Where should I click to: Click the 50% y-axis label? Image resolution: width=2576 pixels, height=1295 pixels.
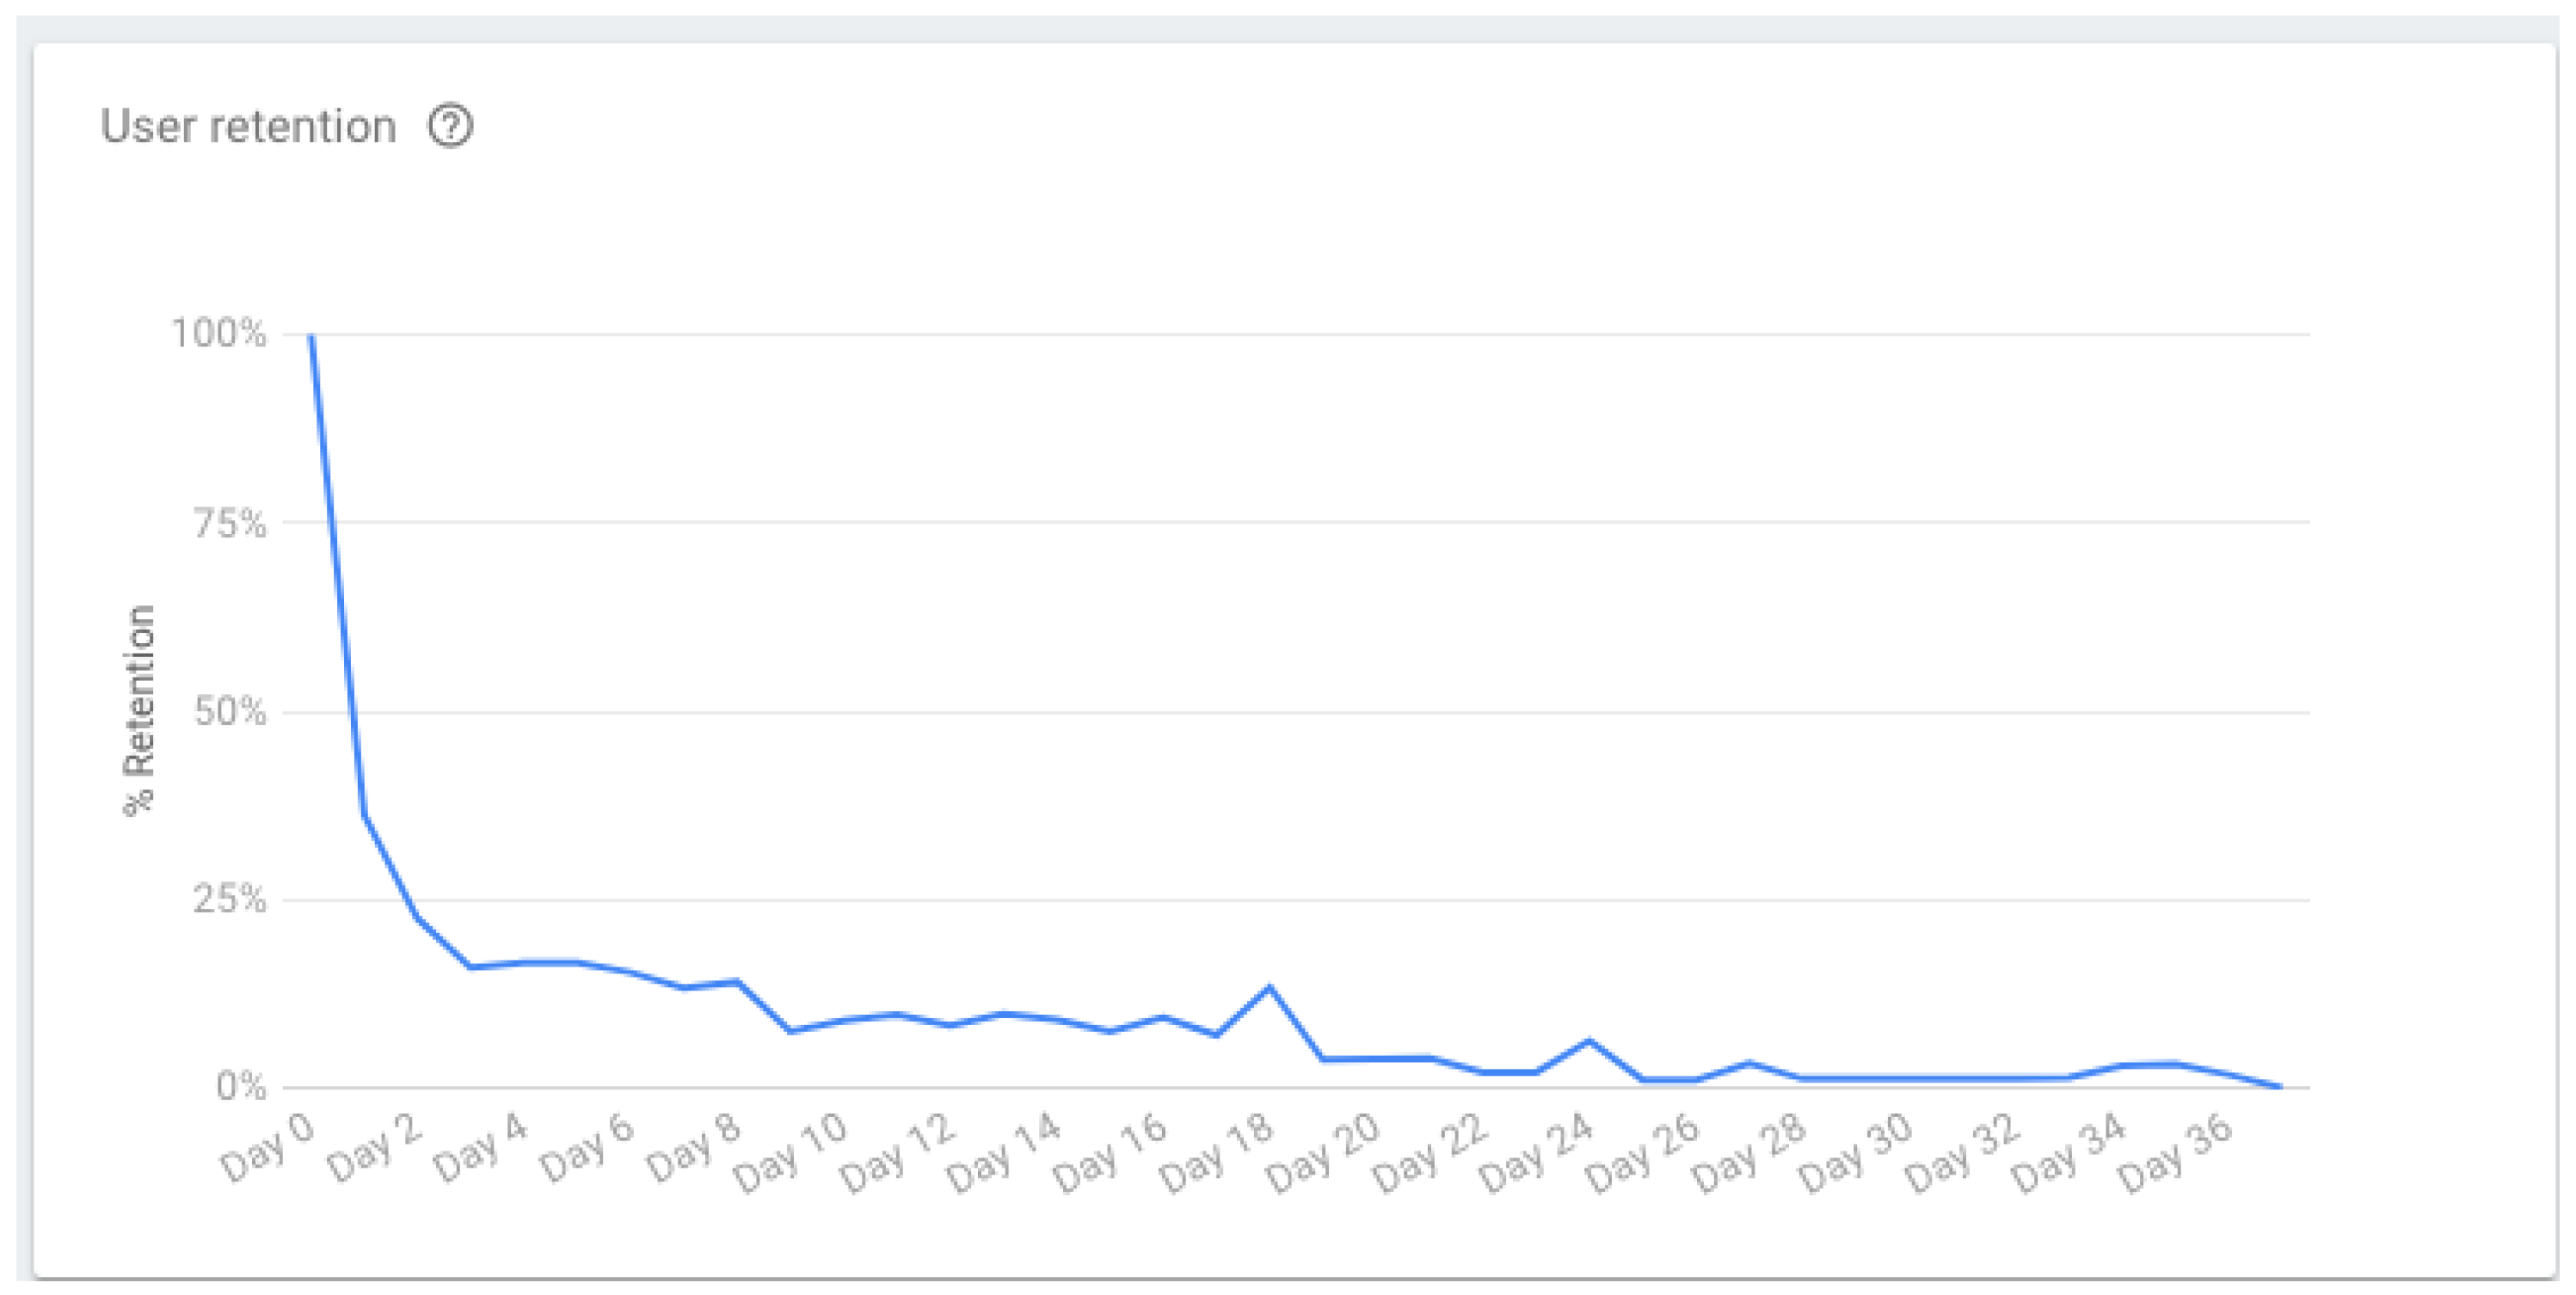tap(230, 711)
